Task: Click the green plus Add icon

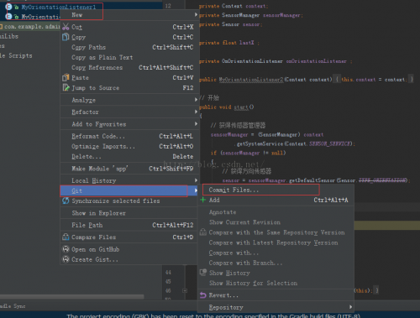Action: 203,200
